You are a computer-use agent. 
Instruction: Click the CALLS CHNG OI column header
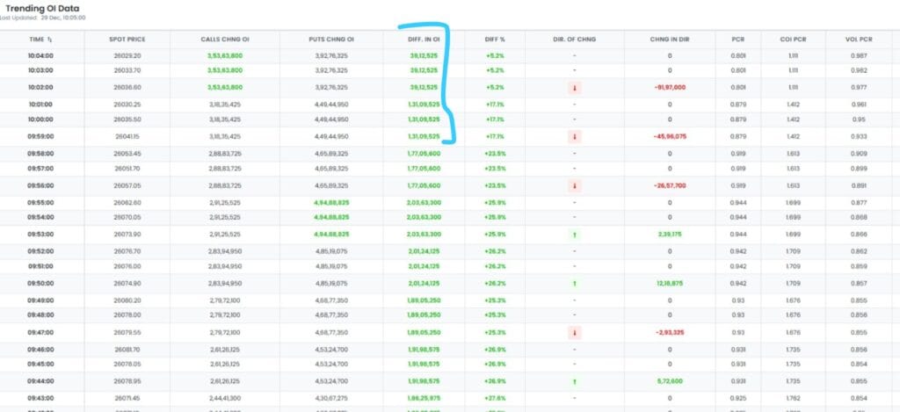click(x=225, y=40)
